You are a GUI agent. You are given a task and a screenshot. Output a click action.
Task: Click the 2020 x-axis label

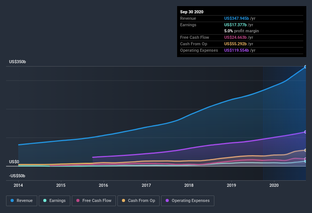[274, 185]
